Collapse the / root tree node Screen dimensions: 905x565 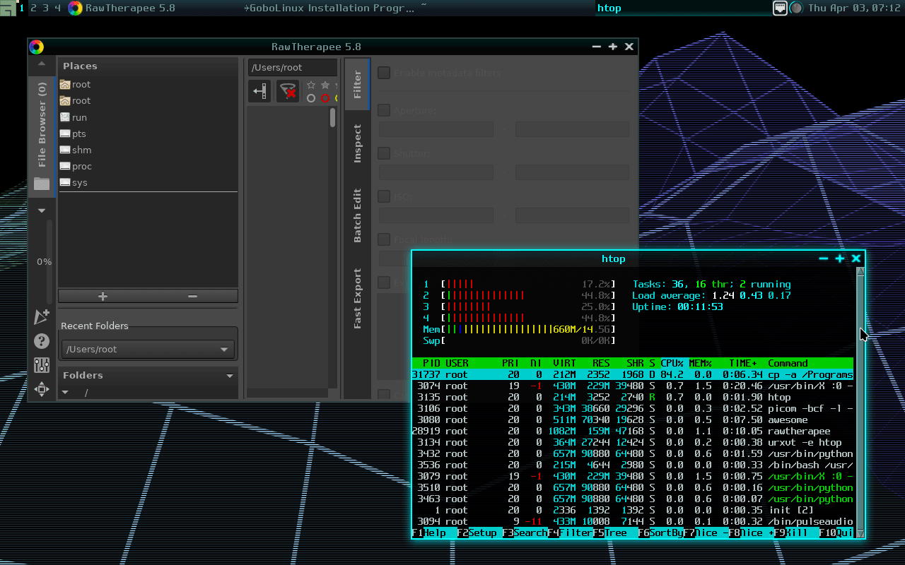click(x=65, y=392)
